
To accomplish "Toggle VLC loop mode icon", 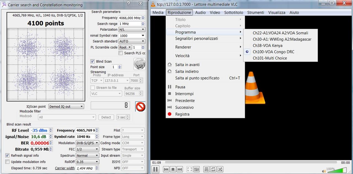I will tap(213, 169).
